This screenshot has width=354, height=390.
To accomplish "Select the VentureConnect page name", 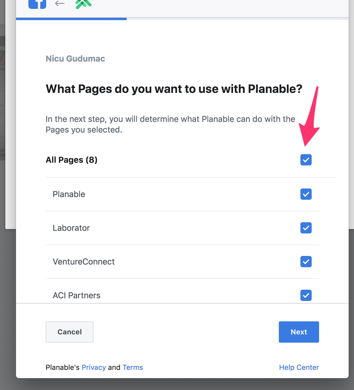I will pyautogui.click(x=84, y=262).
